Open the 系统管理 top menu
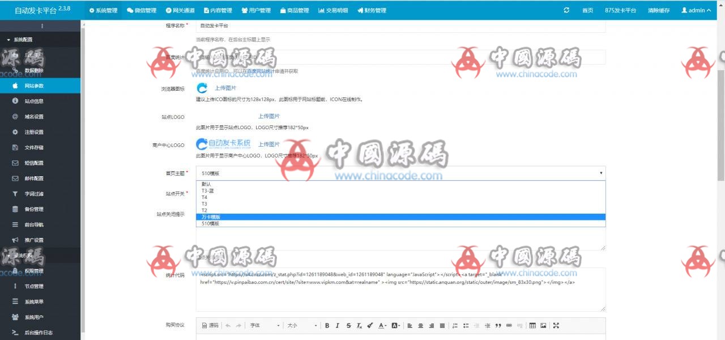725x340 pixels. [103, 10]
